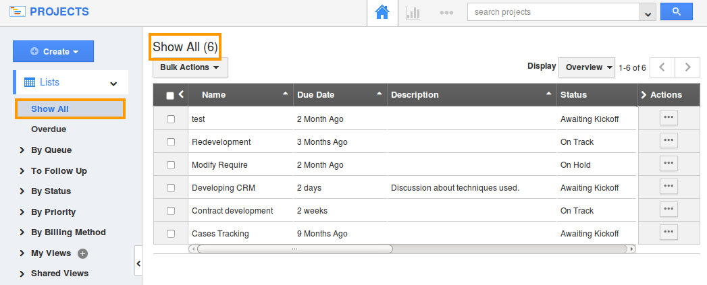Open the reports bar chart icon
This screenshot has width=707, height=285.
tap(413, 13)
